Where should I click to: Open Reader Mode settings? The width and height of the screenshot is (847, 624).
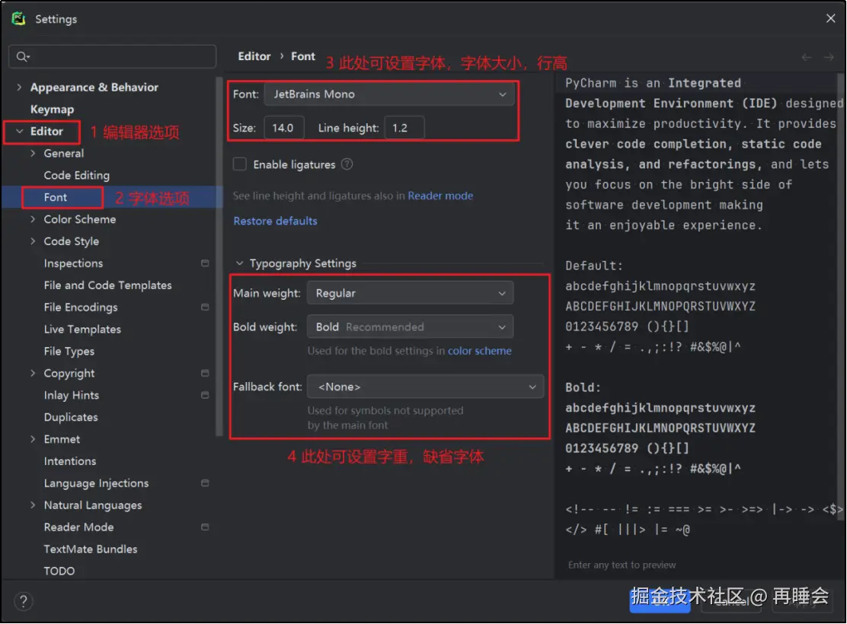[x=79, y=527]
